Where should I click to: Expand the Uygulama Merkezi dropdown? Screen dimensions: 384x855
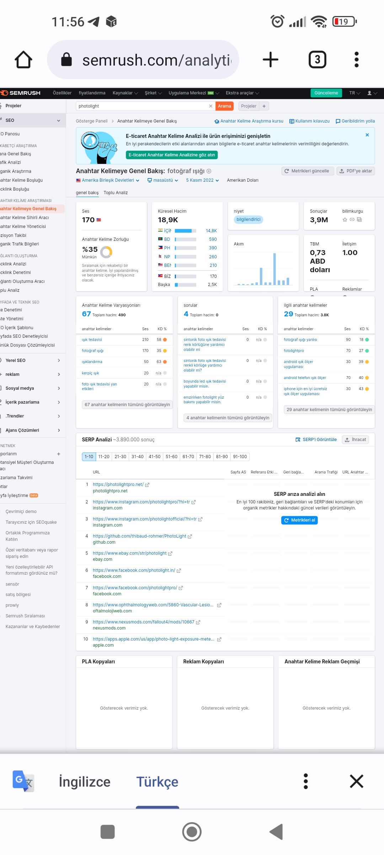(x=194, y=93)
